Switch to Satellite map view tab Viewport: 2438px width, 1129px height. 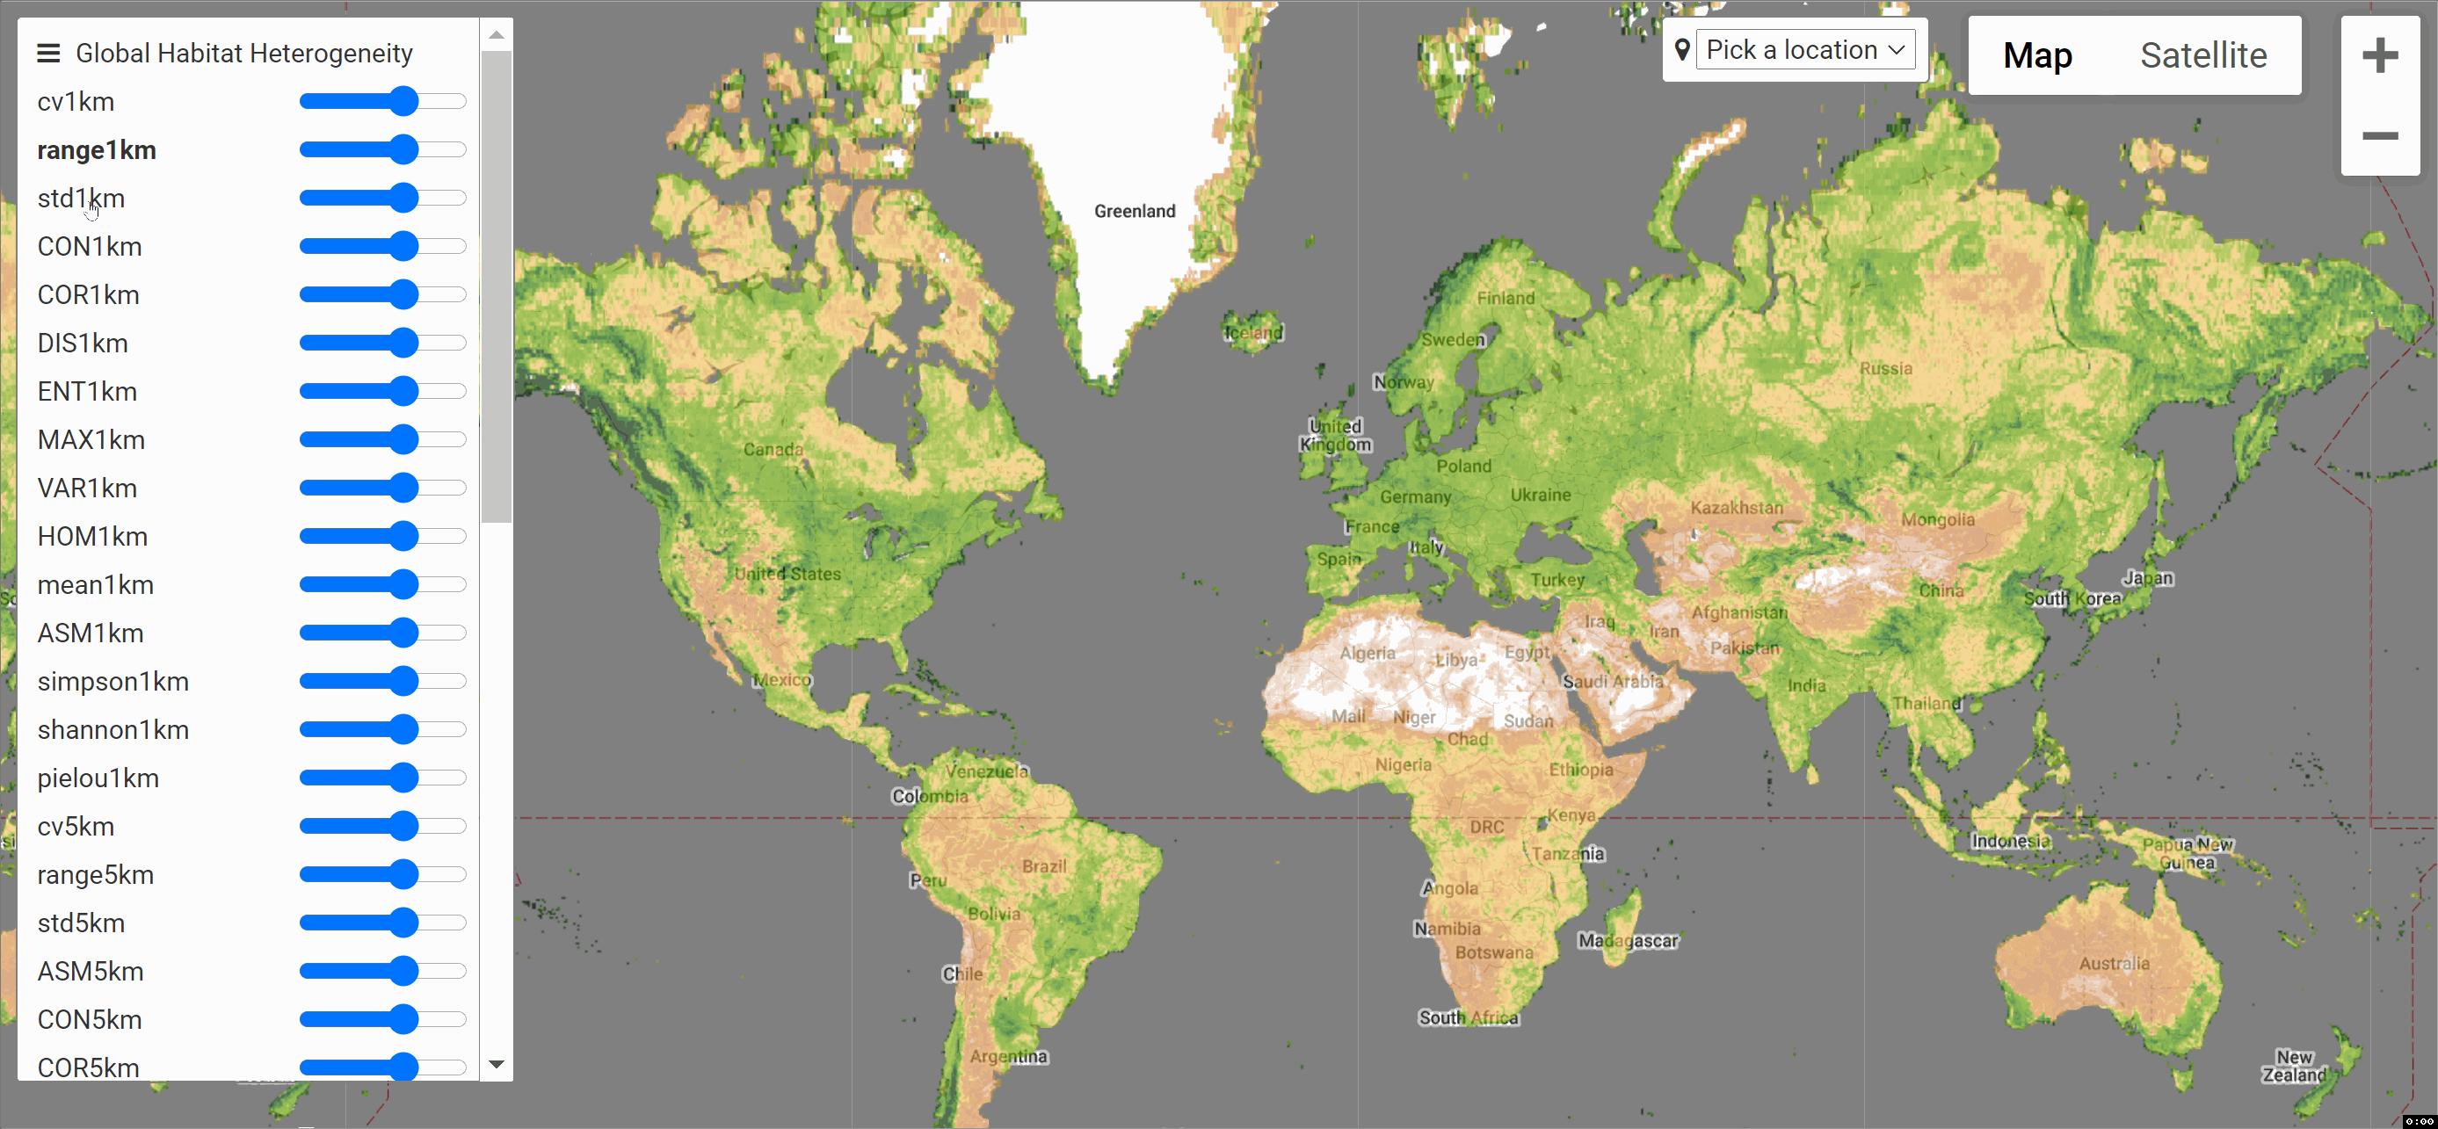[x=2203, y=54]
